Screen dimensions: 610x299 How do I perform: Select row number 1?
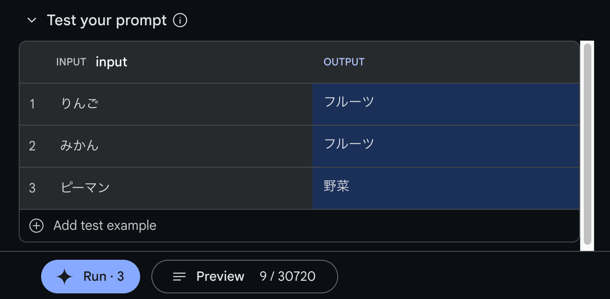tap(32, 104)
